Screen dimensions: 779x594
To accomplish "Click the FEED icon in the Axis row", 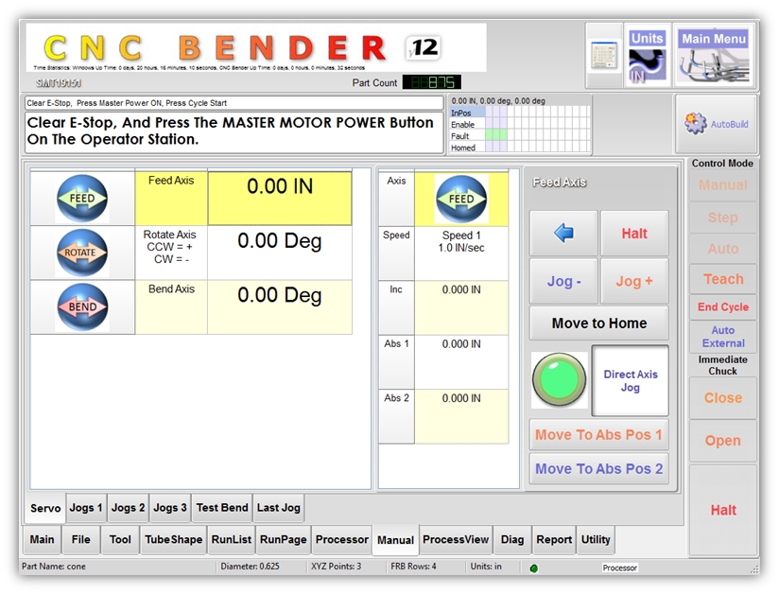I will pos(460,199).
